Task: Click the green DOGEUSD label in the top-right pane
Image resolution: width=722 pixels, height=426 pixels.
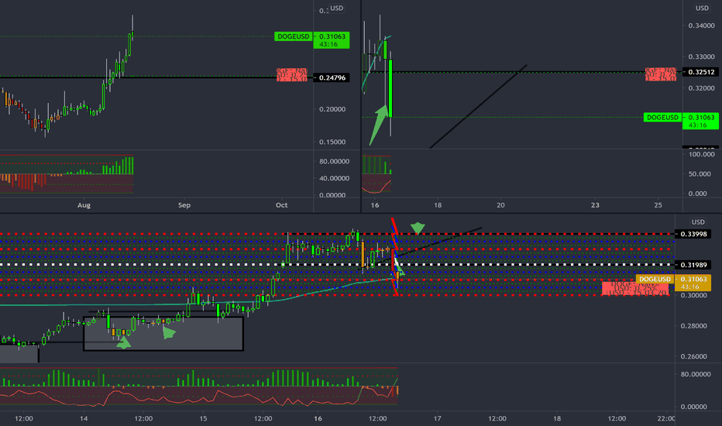Action: pos(662,118)
